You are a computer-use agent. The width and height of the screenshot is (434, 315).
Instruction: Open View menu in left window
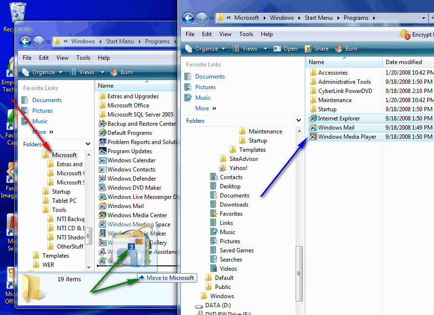pyautogui.click(x=62, y=58)
